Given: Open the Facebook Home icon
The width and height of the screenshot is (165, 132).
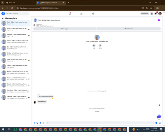Looking at the screenshot, I should [x=70, y=14].
